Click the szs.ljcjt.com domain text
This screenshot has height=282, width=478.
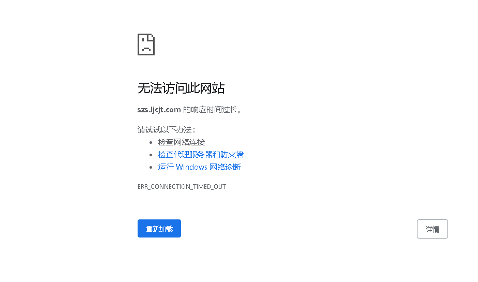pos(159,110)
